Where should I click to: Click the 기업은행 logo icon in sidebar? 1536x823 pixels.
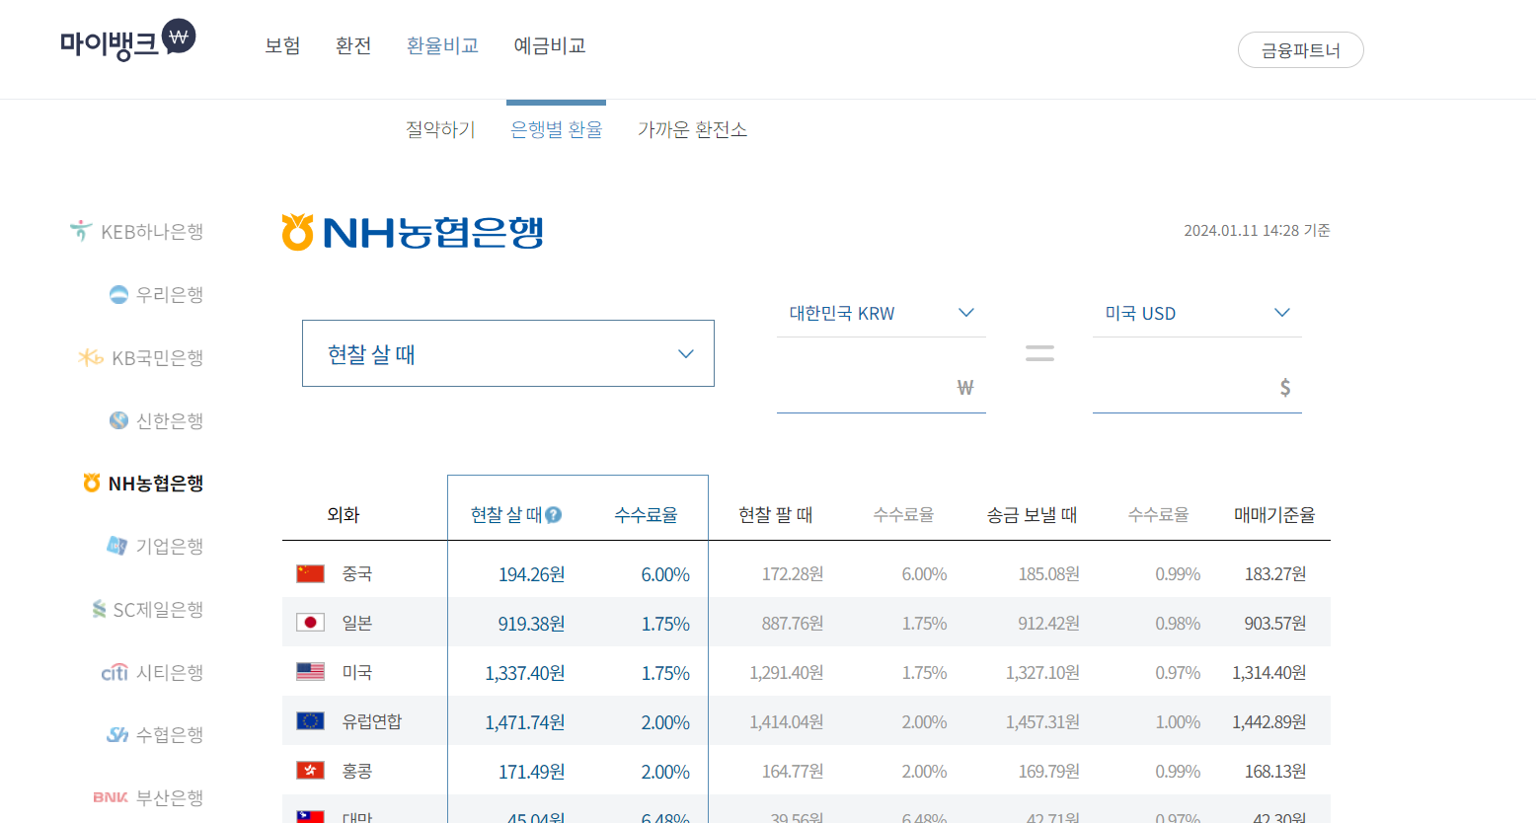click(117, 546)
